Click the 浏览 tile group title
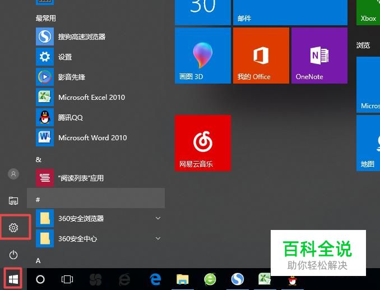The image size is (380, 290). point(363,45)
